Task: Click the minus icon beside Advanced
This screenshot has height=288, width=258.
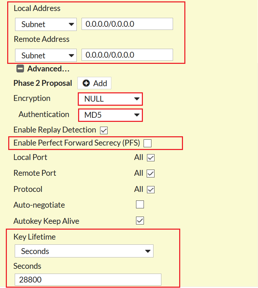Action: point(20,69)
